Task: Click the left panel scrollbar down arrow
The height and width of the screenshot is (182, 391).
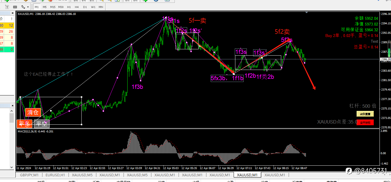Action: (x=12, y=167)
